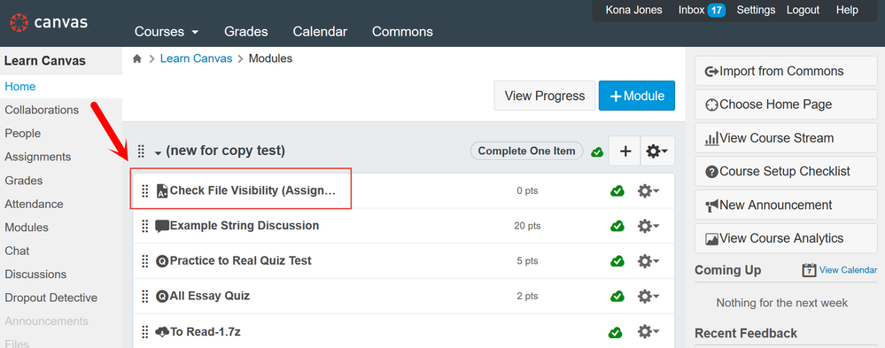Click the View Progress button
Viewport: 885px width, 348px height.
pos(545,96)
